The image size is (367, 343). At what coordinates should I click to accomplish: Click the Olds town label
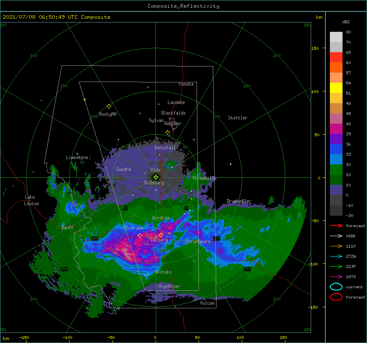pyautogui.click(x=155, y=170)
